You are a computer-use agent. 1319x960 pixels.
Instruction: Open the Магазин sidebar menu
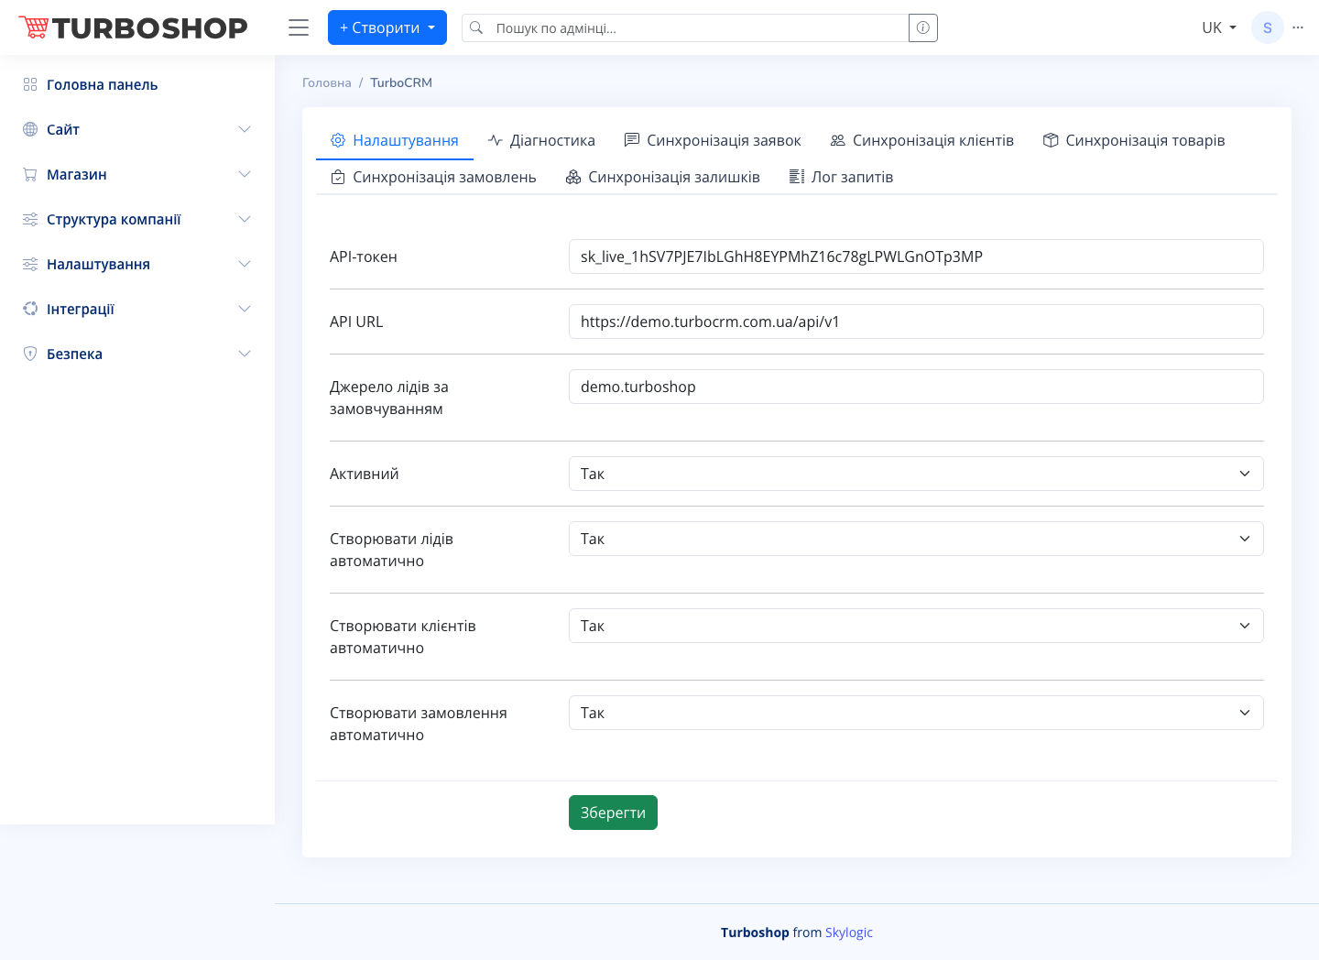(x=137, y=174)
